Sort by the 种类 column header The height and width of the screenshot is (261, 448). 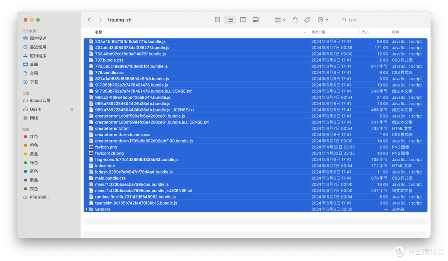point(395,32)
